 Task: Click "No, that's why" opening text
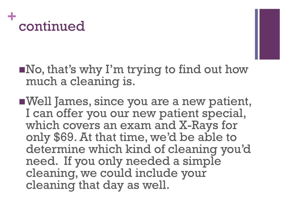point(64,70)
